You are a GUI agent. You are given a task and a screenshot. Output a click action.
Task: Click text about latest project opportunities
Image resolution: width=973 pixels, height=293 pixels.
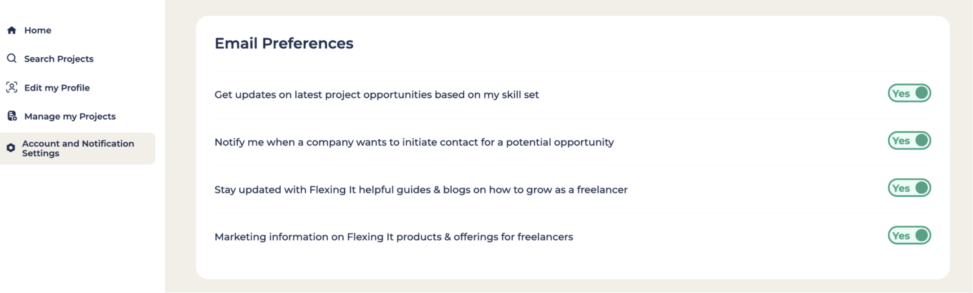[376, 95]
